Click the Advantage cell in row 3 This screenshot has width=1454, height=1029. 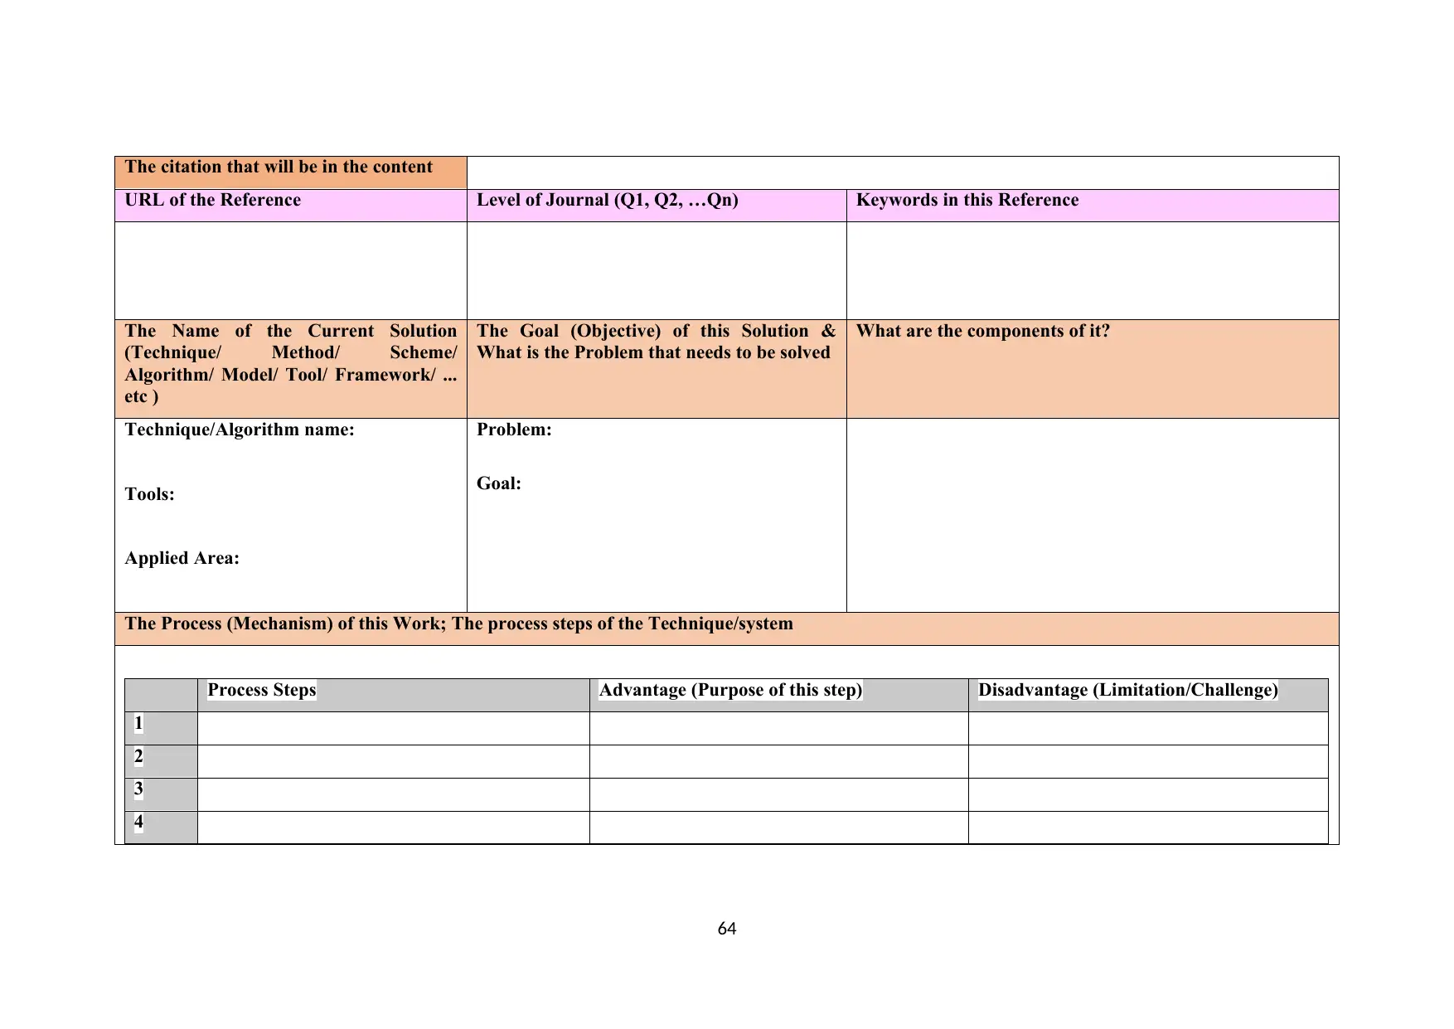(x=779, y=794)
